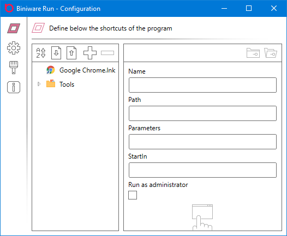The image size is (287, 236).
Task: Focus the Parameters text box
Action: pos(202,142)
